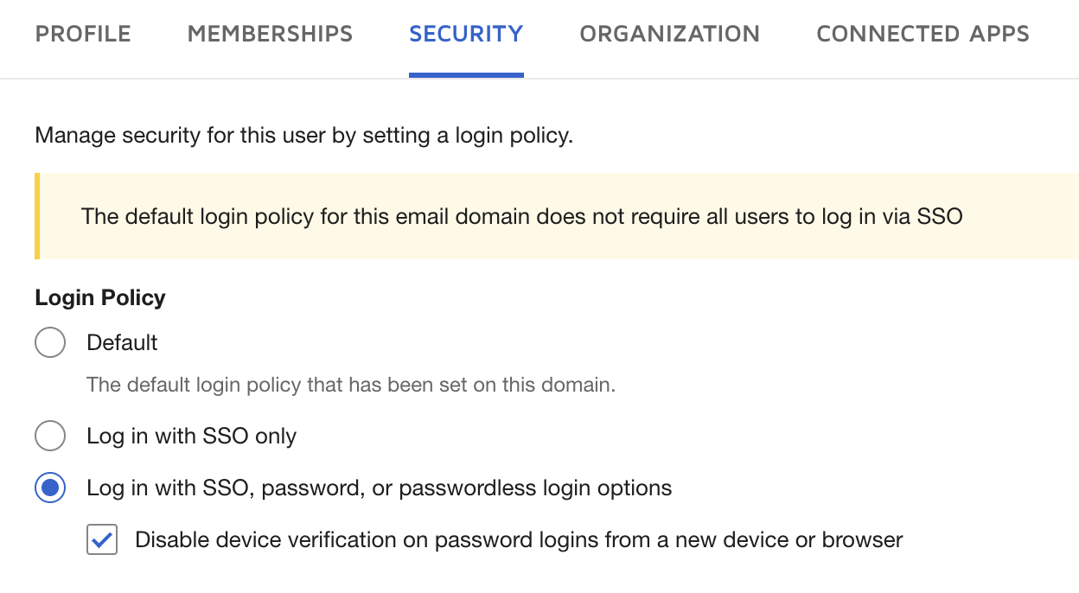Click the Login Policy heading
1079x593 pixels.
(99, 297)
